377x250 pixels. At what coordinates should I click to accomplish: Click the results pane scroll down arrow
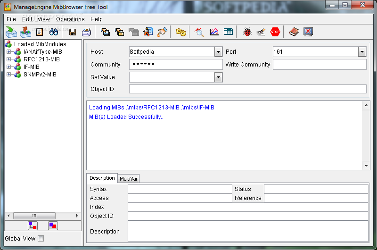(x=366, y=166)
